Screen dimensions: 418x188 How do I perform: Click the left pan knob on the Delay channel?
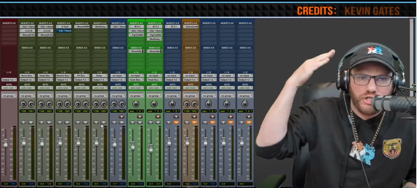(x=96, y=104)
